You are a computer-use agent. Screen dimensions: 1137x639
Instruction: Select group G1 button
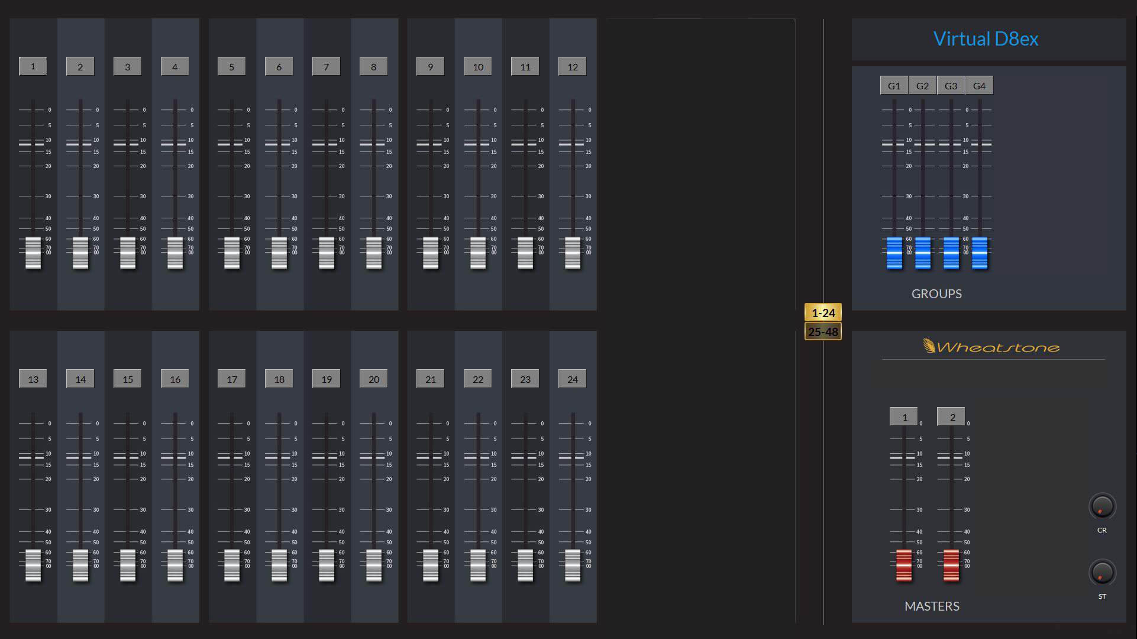(x=894, y=85)
